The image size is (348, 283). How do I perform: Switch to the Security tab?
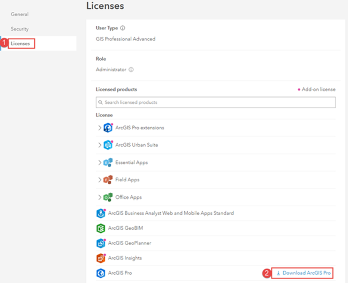20,29
